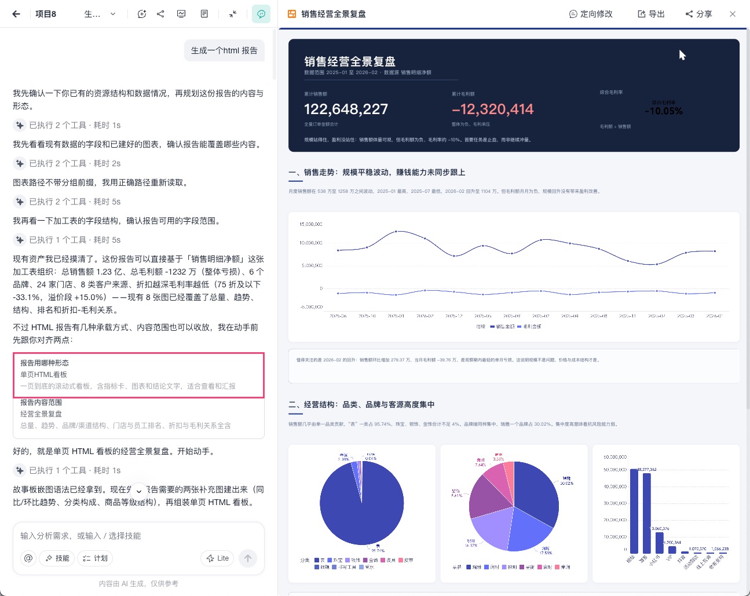Click 分享 to share the report

pos(698,14)
